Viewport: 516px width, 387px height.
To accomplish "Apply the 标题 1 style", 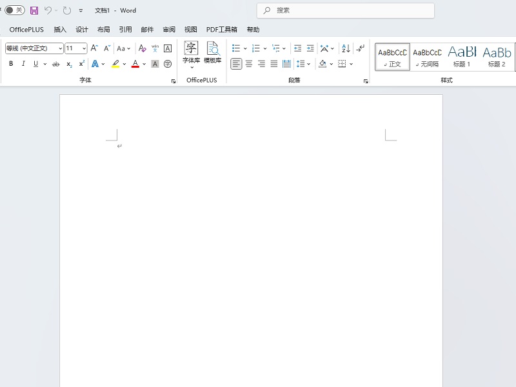I will tap(462, 57).
